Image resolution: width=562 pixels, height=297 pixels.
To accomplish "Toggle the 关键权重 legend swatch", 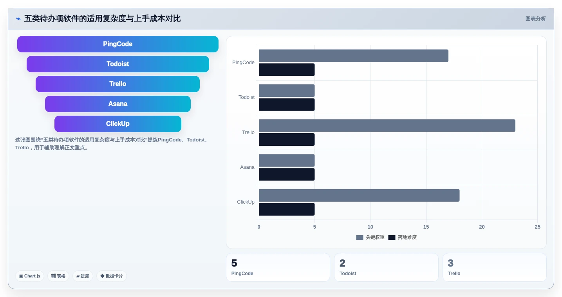I will pyautogui.click(x=360, y=238).
